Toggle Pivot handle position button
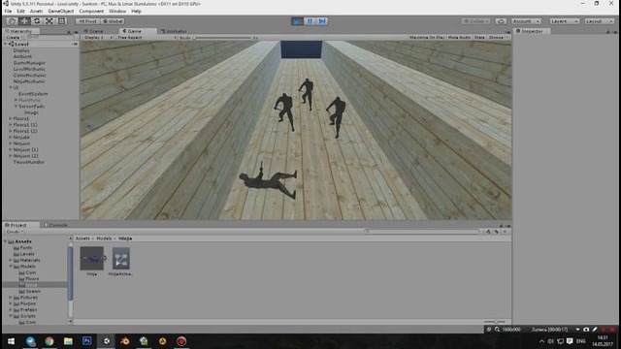This screenshot has width=621, height=349. pos(88,21)
